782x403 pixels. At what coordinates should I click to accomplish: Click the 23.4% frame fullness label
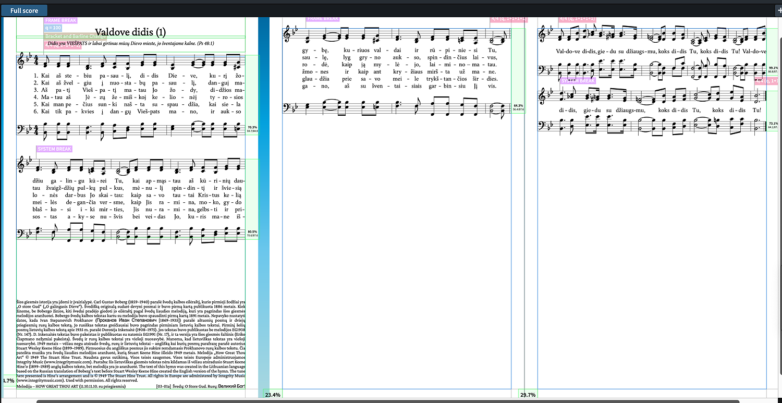point(273,395)
